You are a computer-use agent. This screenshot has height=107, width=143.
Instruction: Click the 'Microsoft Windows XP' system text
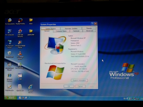point(78,38)
